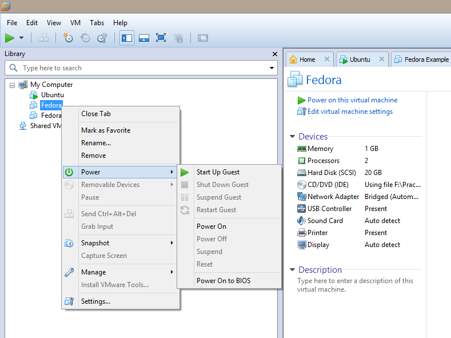The width and height of the screenshot is (451, 338).
Task: Click the Settings icon in context menu
Action: tap(69, 301)
